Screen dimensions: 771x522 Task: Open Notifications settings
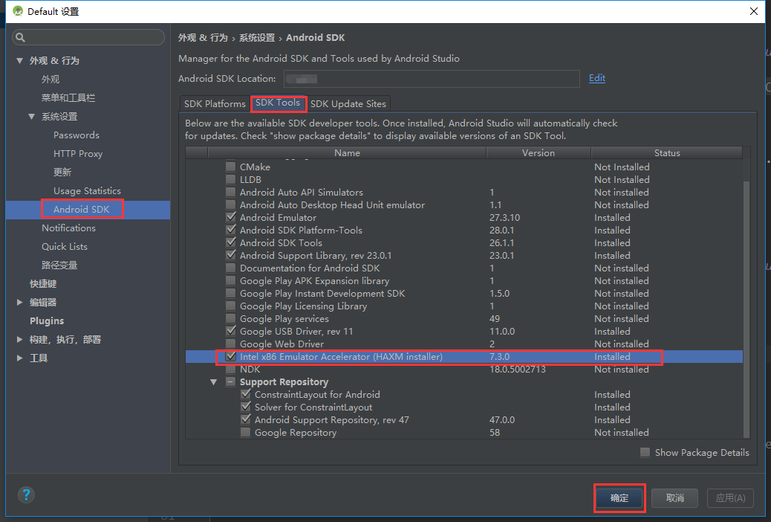pos(68,228)
